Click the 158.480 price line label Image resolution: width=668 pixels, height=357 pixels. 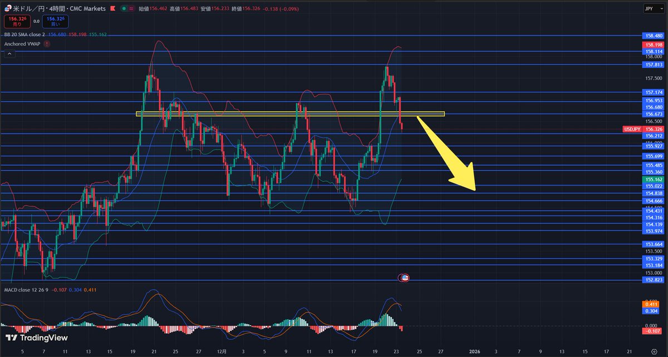coord(654,36)
